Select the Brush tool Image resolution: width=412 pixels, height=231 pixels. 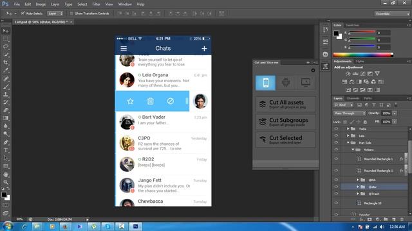(x=6, y=87)
